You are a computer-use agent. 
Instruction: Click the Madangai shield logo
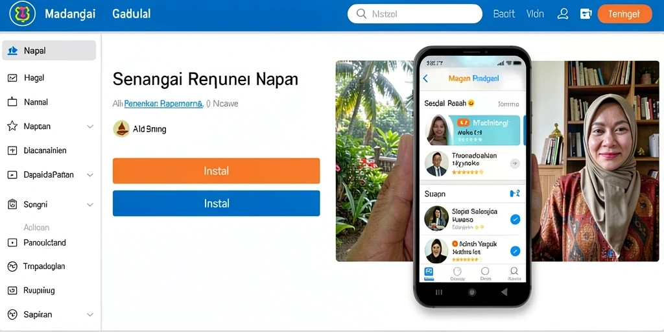pyautogui.click(x=23, y=14)
